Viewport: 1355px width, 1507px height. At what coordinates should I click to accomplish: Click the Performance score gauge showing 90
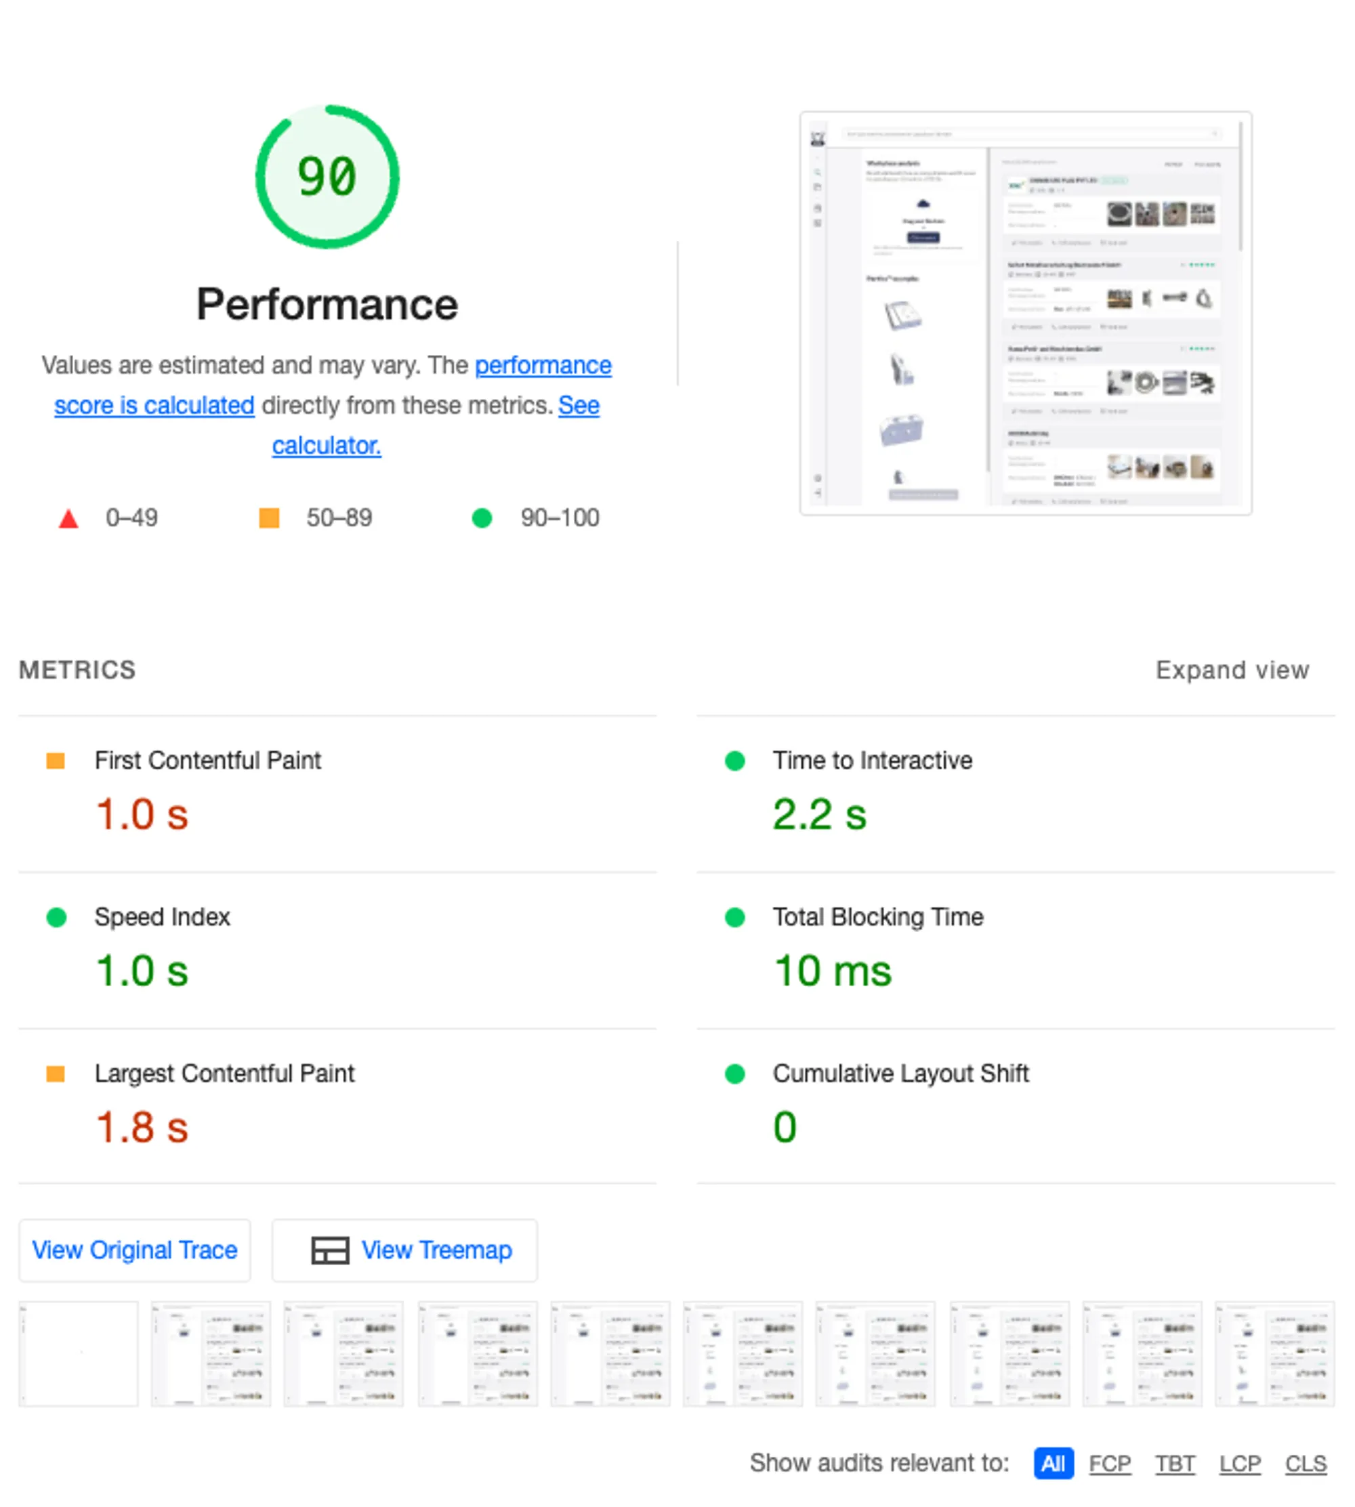pos(327,176)
